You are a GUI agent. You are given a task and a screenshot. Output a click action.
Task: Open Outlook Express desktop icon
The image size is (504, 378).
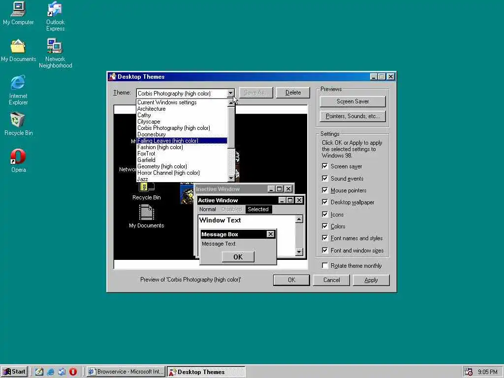55,16
